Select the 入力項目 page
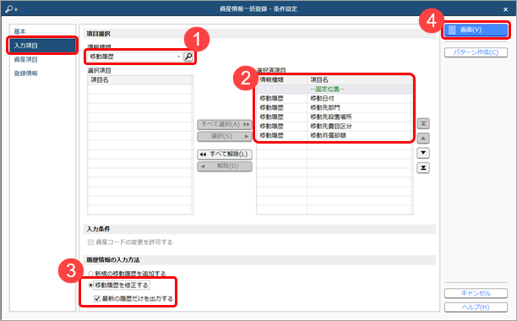The height and width of the screenshot is (321, 517). pos(42,46)
